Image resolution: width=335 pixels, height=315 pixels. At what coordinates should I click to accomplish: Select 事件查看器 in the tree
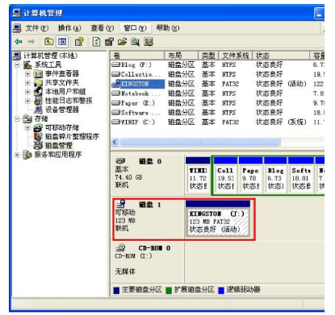[62, 73]
